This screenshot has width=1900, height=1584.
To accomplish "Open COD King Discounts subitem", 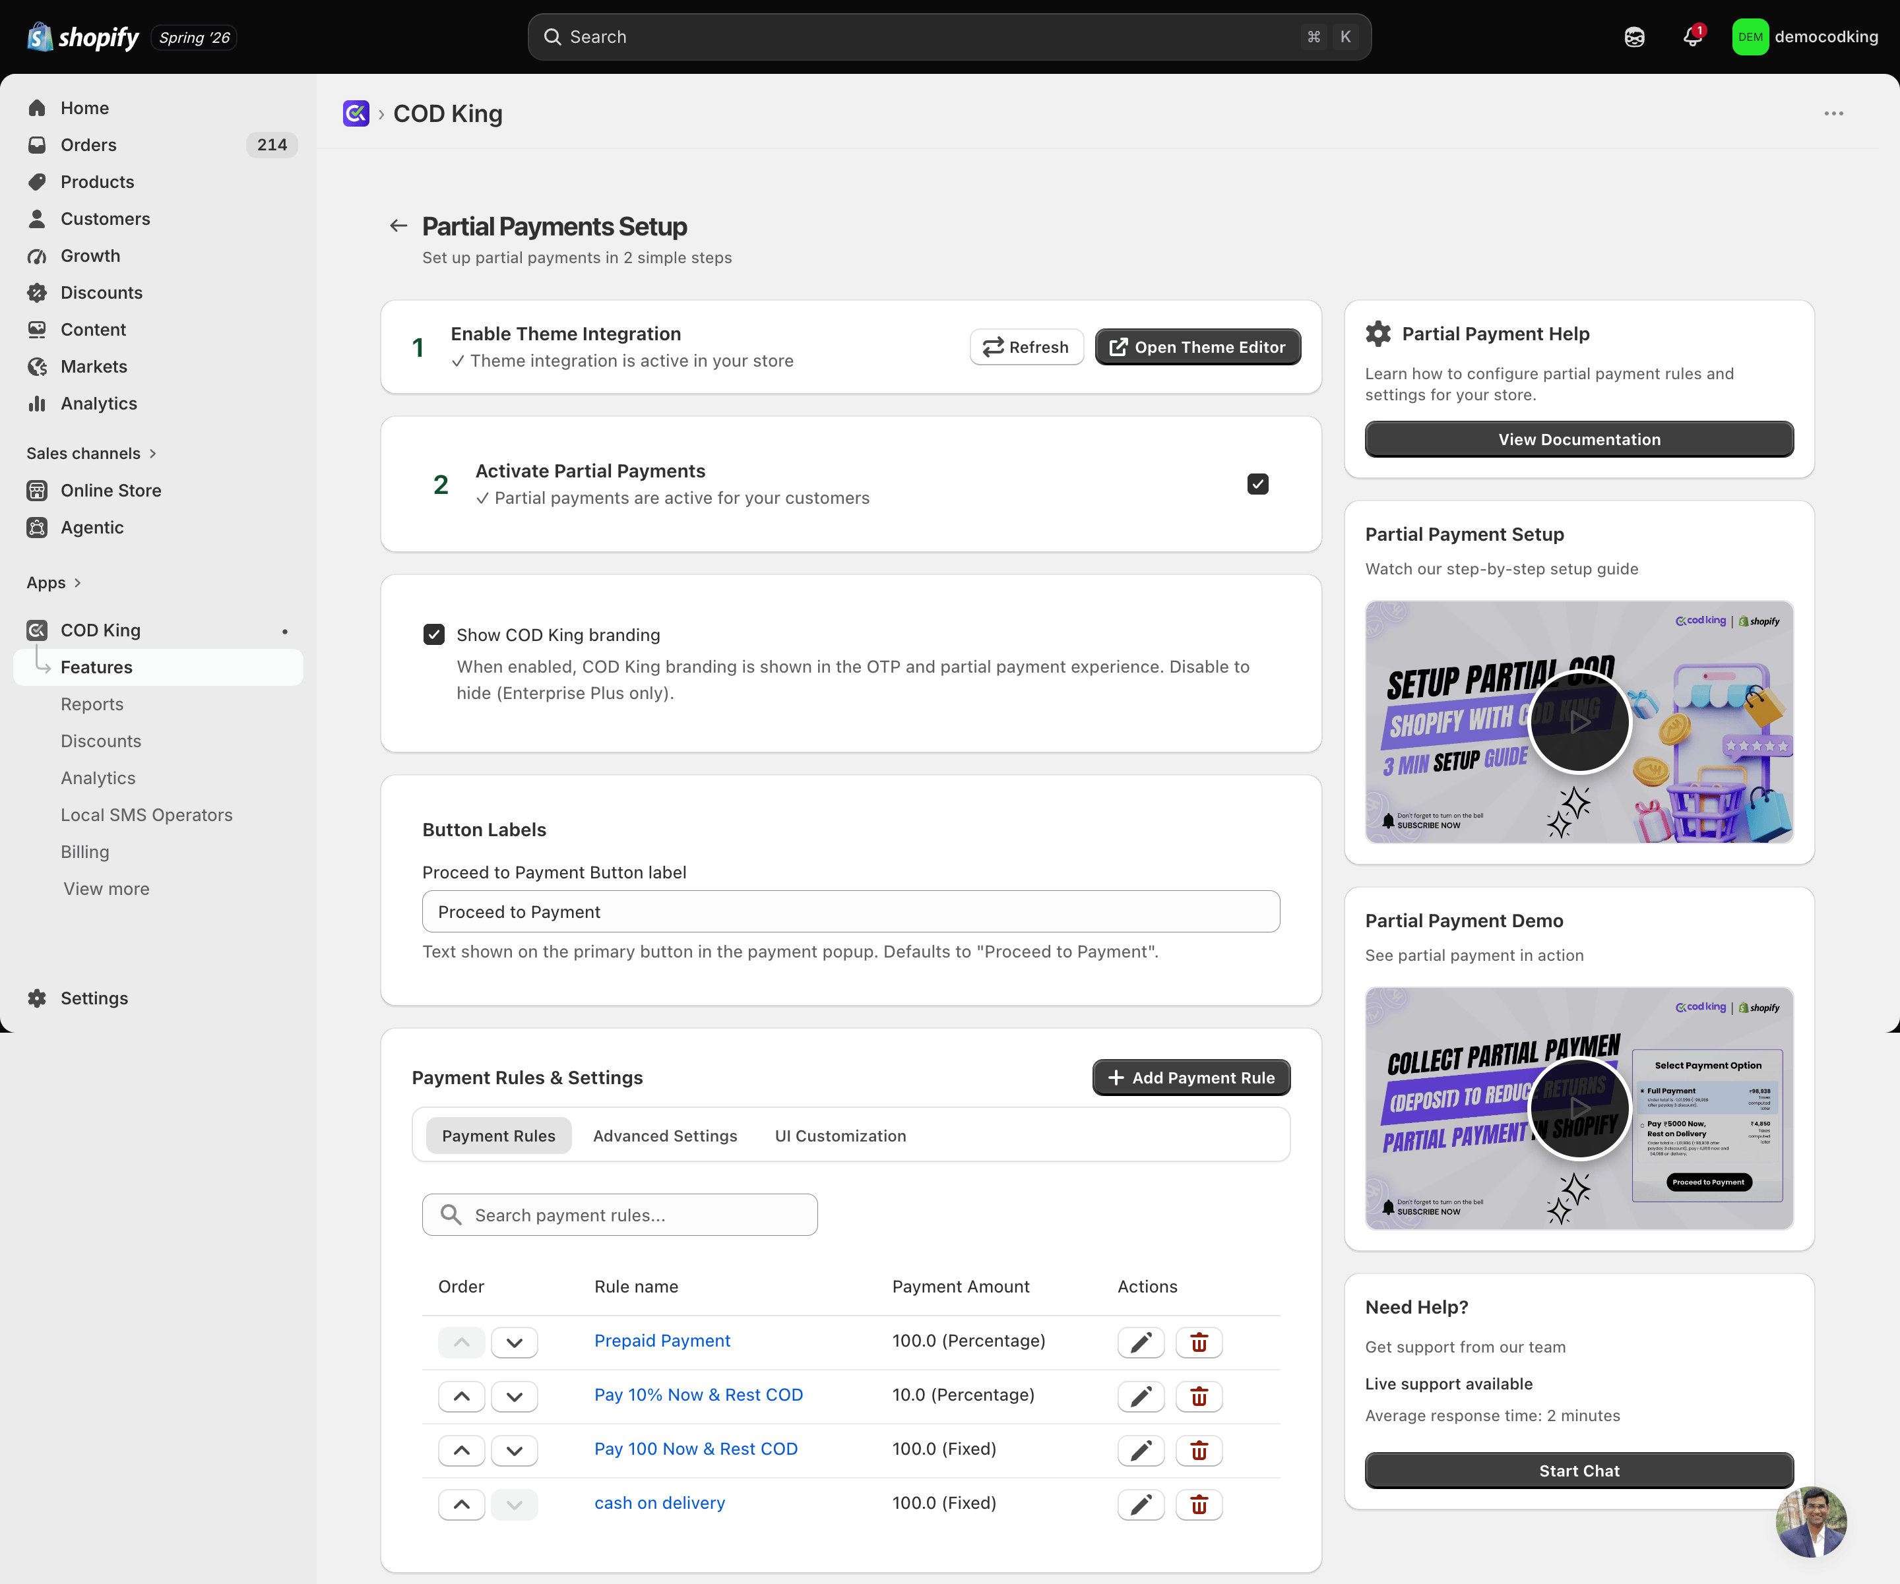I will tap(102, 742).
